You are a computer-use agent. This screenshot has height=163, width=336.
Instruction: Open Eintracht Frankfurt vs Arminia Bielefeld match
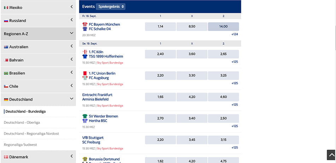click(97, 97)
